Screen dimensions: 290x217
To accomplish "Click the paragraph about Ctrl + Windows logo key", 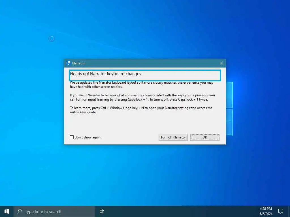I will 141,110.
